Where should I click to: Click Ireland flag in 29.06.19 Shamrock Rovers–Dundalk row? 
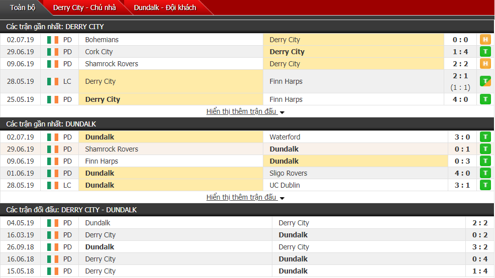click(53, 150)
